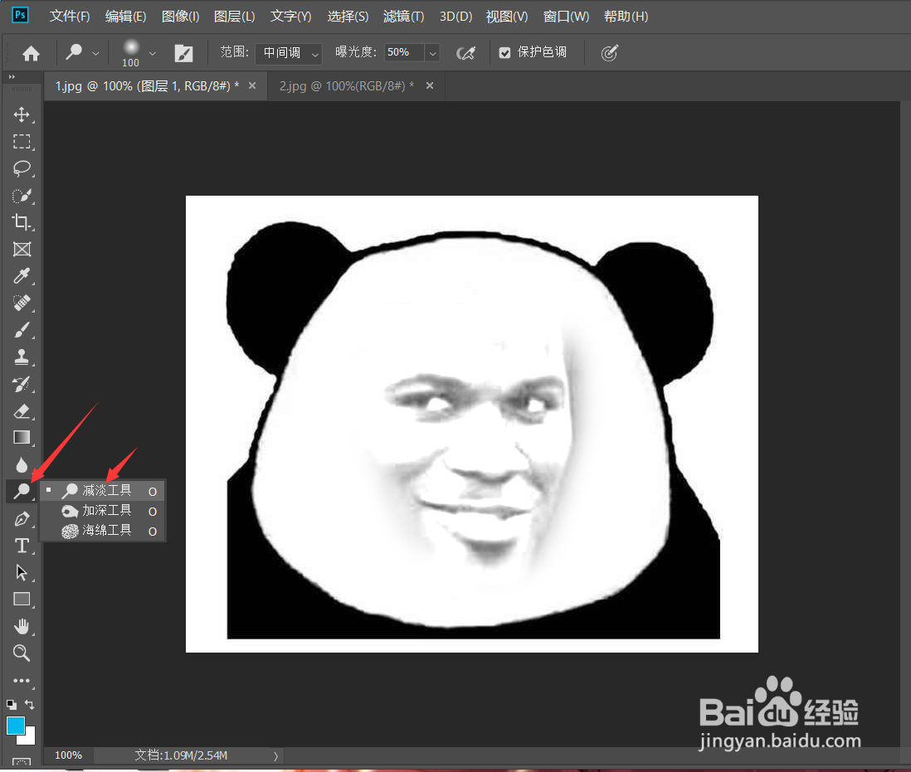Open the 窗口(W) menu
This screenshot has height=772, width=911.
(x=566, y=17)
